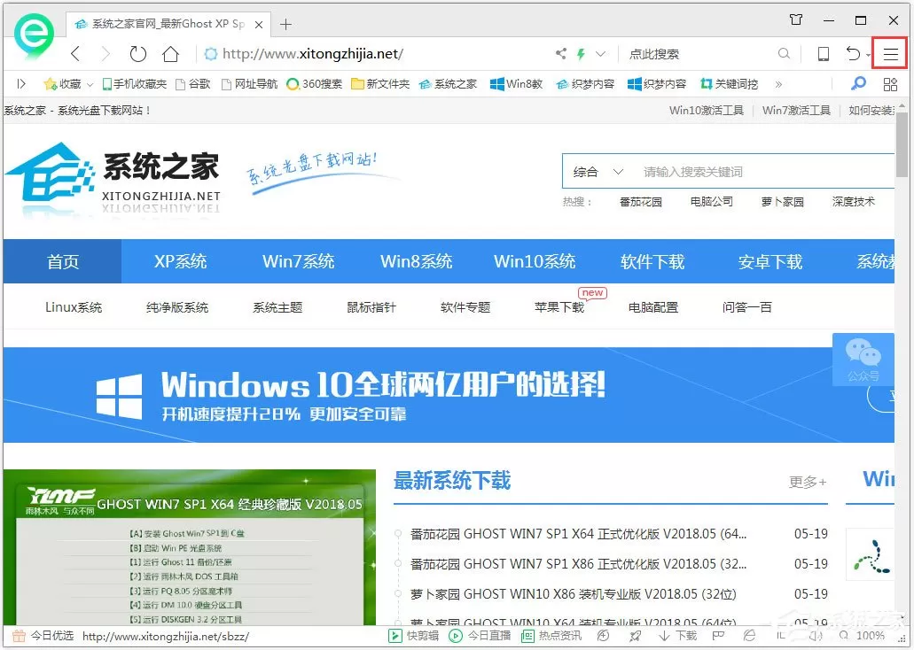Screen dimensions: 914x650
Task: Select the XP系统 navigation tab
Action: 180,261
